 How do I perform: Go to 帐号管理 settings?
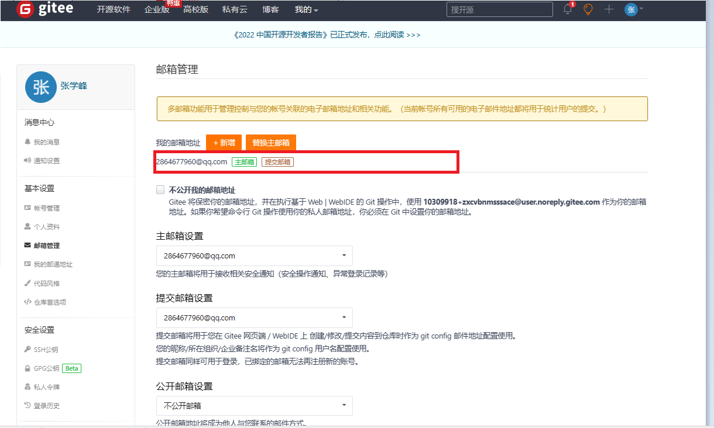click(x=46, y=208)
